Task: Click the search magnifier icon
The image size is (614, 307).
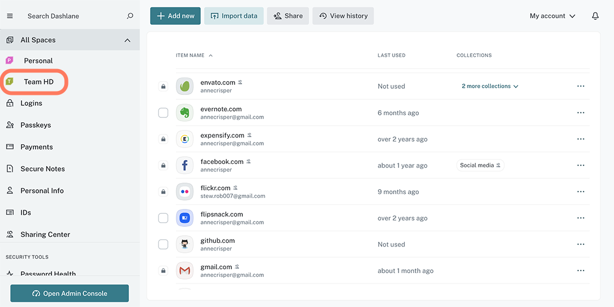Action: [x=130, y=16]
